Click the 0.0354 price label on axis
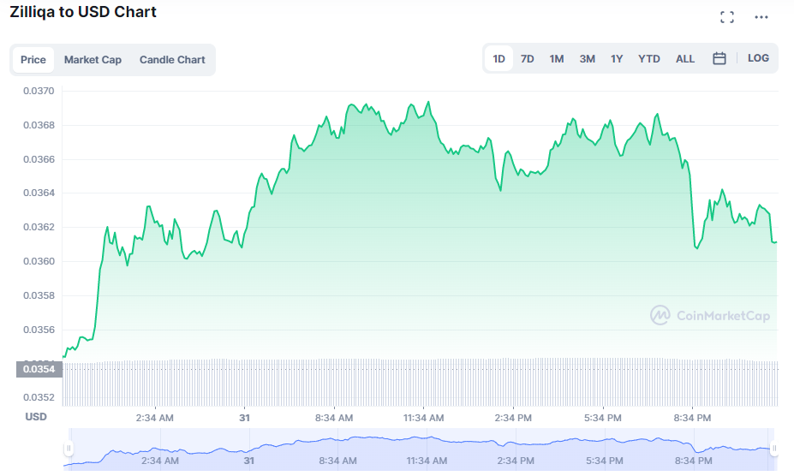 (x=39, y=369)
